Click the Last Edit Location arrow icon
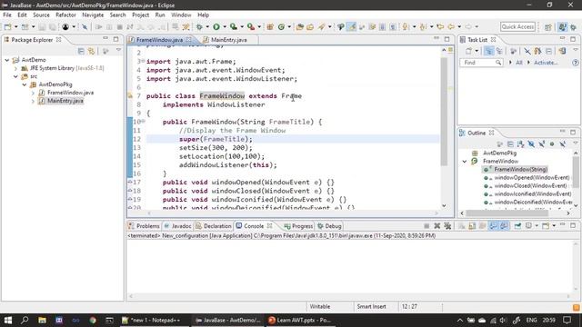This screenshot has width=582, height=327. [x=440, y=26]
